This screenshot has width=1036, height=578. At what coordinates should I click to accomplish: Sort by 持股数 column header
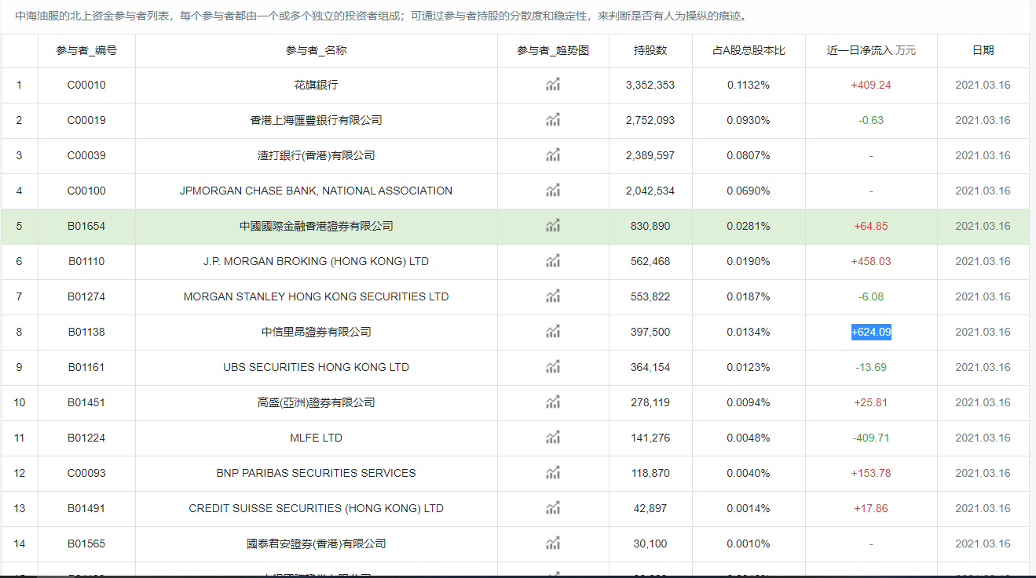pos(650,50)
